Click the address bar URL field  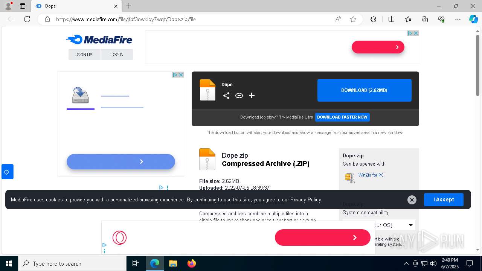tap(192, 19)
